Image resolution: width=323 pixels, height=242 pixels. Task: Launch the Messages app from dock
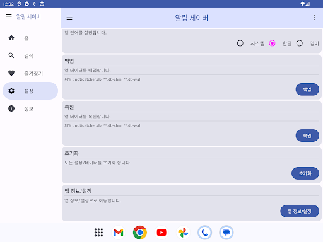(x=226, y=233)
